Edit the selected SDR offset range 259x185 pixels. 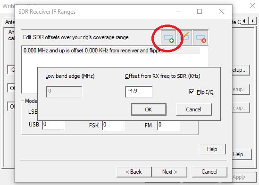click(x=184, y=37)
